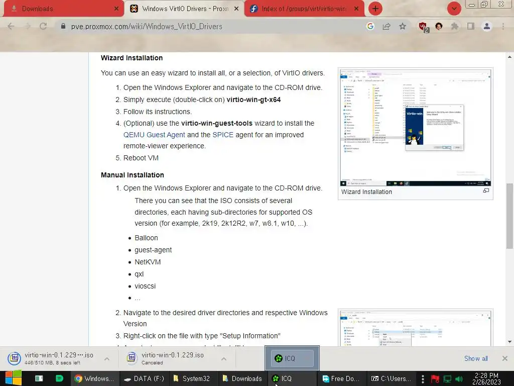Click the ICQ taskbar preview popup

[x=292, y=358]
